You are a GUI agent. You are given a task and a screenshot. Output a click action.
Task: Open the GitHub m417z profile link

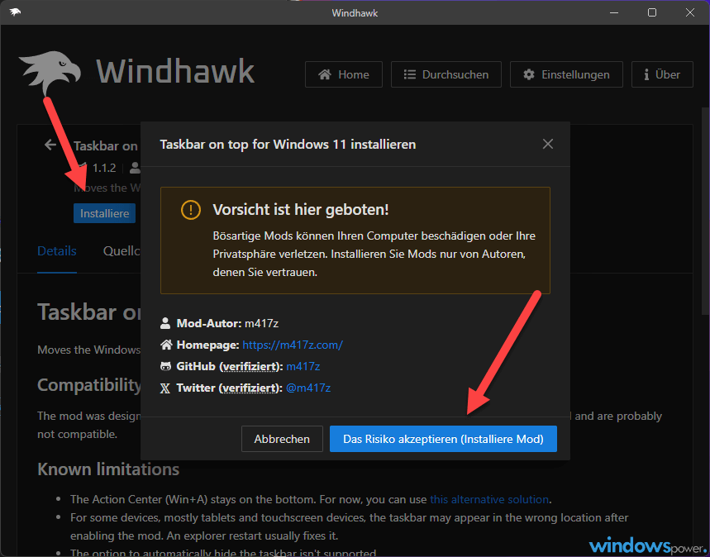(x=303, y=366)
